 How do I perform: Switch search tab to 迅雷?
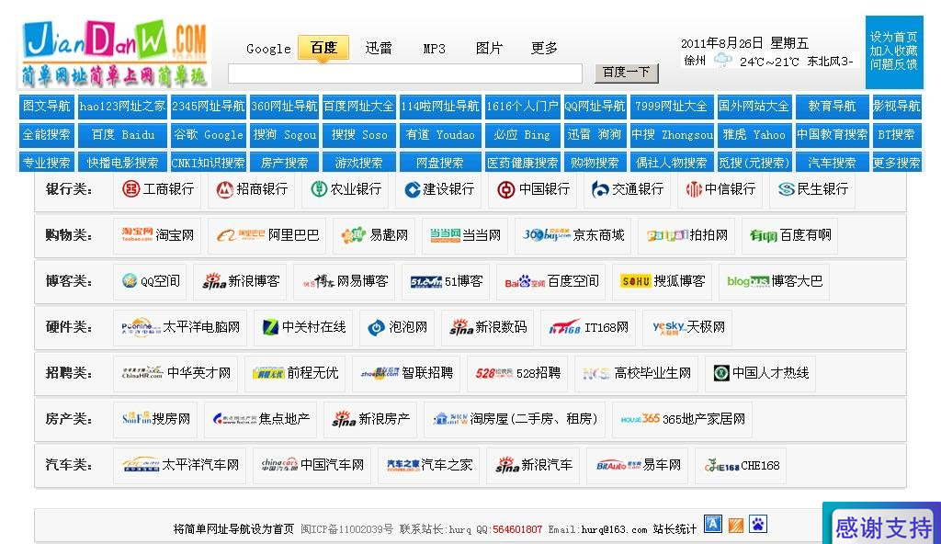pos(379,48)
